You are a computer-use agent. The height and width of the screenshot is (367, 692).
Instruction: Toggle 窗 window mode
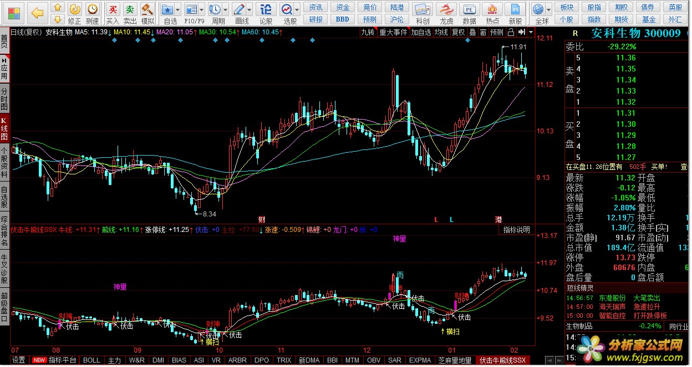[484, 32]
